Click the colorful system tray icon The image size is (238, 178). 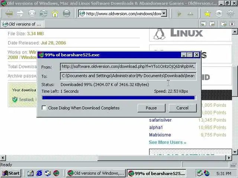coord(207,173)
